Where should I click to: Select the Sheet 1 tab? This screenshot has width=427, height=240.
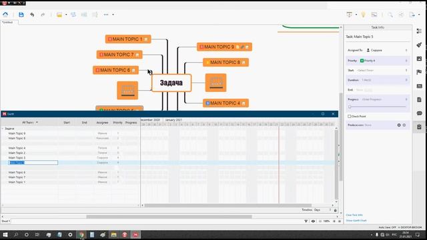tap(6, 221)
